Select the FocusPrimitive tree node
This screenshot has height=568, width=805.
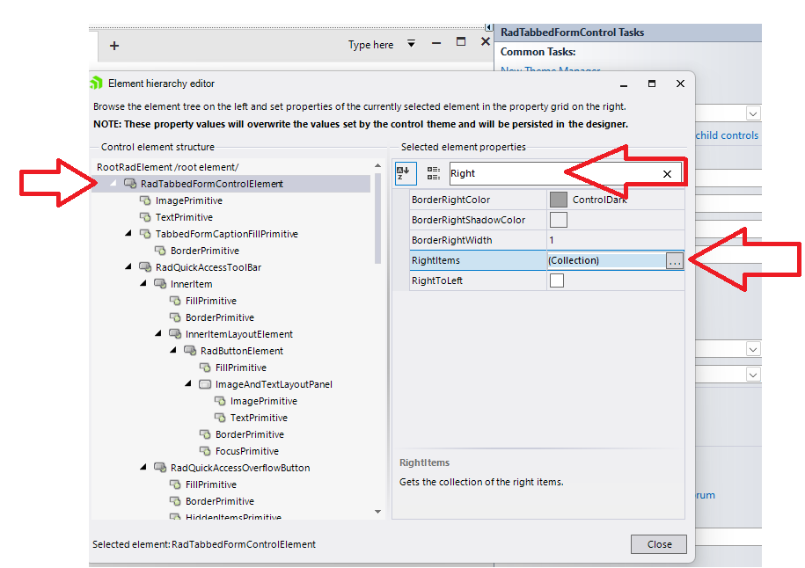coord(247,451)
